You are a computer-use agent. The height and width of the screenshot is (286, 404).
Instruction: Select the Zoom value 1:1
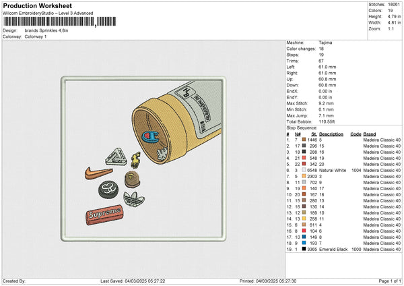391,28
